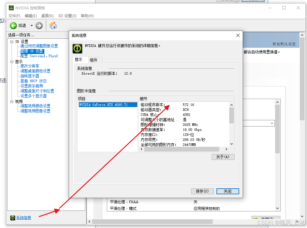Click details list scroll down arrow

pos(232,144)
